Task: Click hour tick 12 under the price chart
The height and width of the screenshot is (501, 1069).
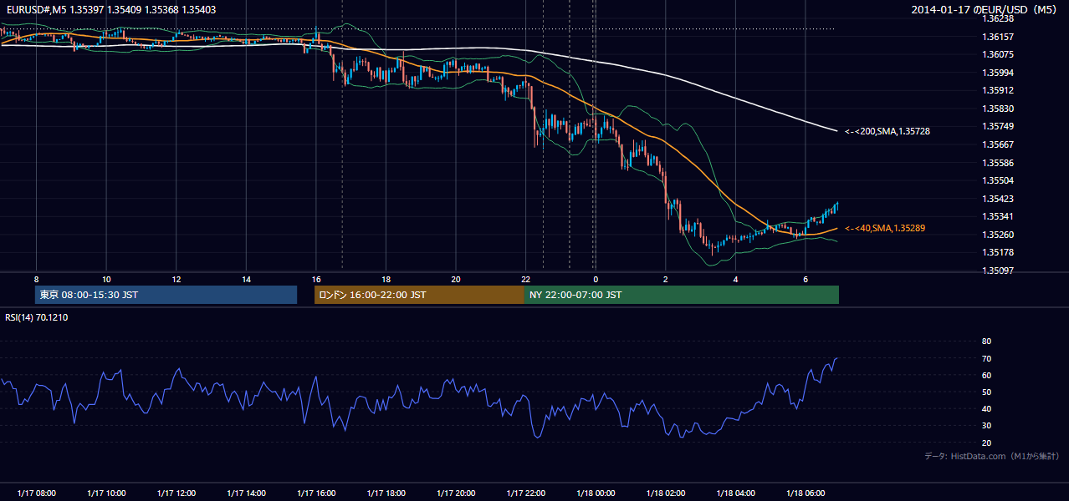Action: coord(176,279)
